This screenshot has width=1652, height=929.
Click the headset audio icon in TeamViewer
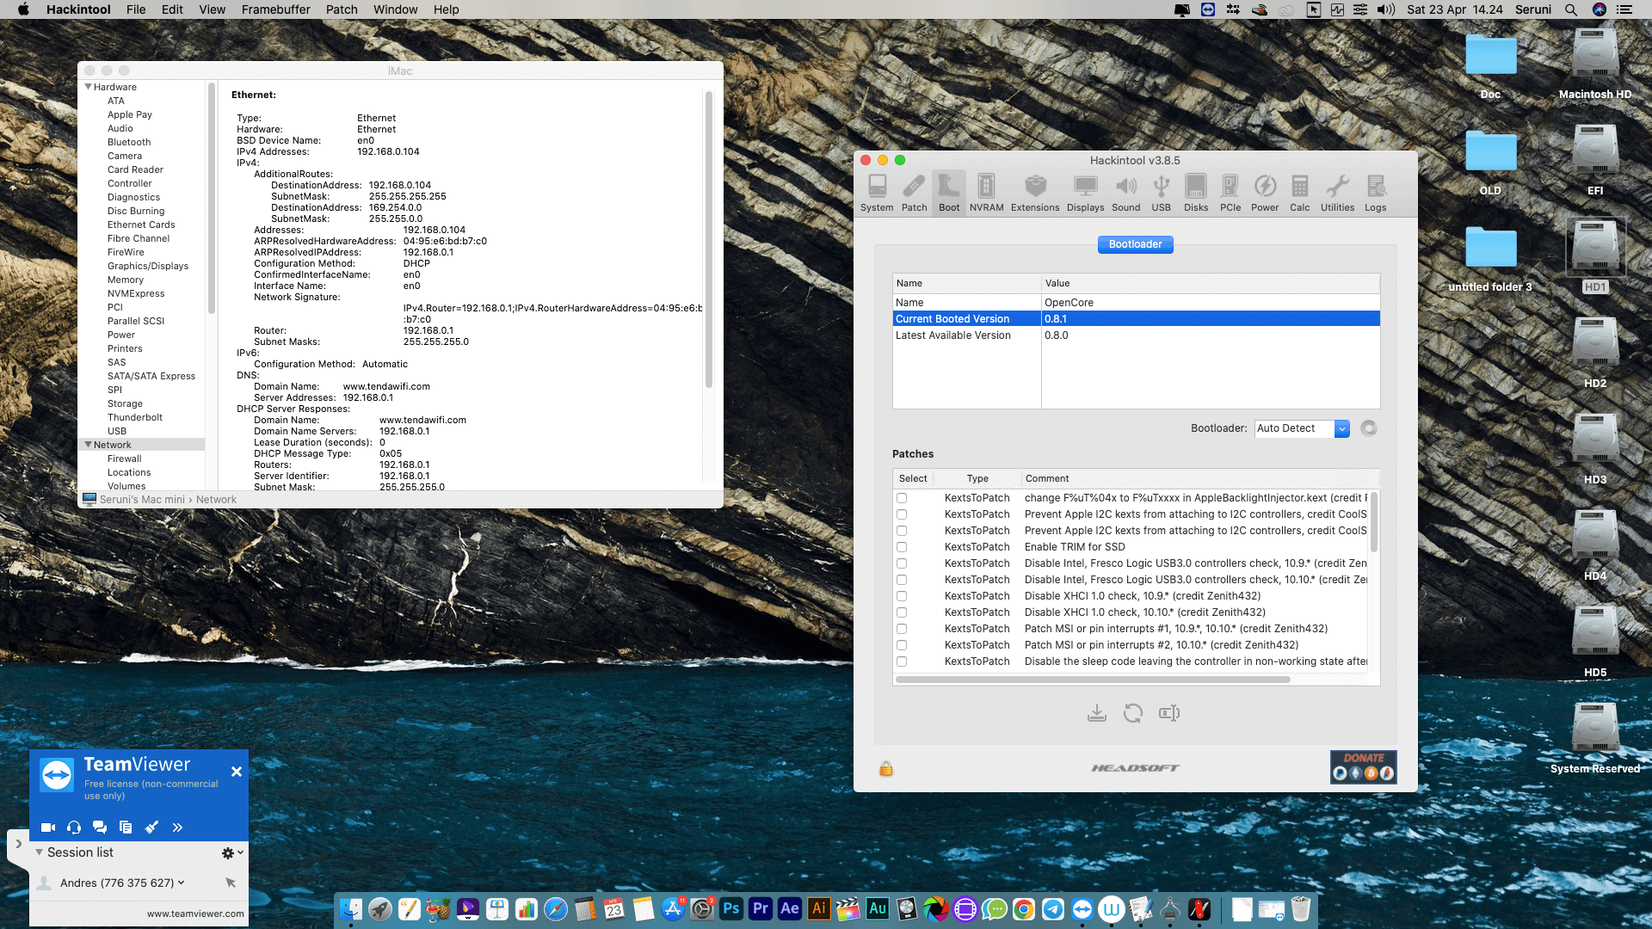click(x=74, y=827)
